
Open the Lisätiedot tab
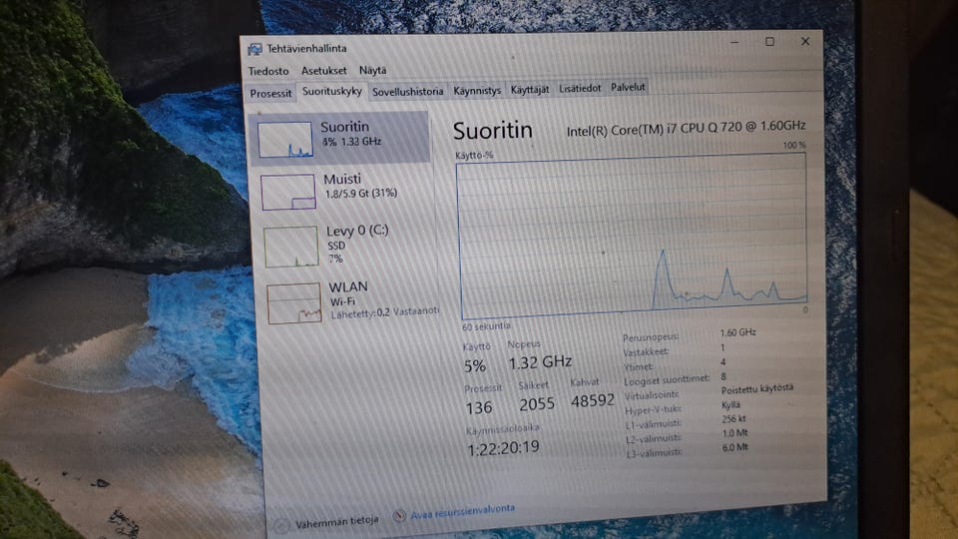click(580, 89)
